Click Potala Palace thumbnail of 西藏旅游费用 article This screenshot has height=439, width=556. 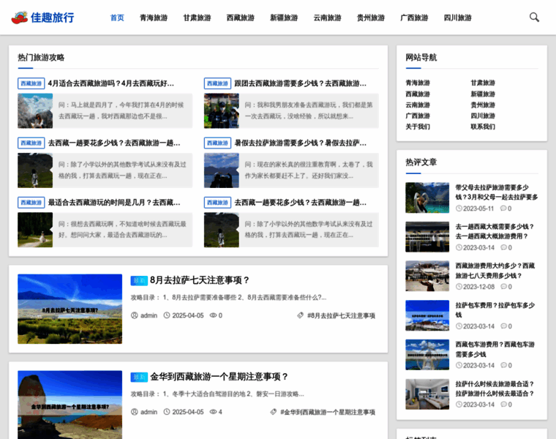427,276
